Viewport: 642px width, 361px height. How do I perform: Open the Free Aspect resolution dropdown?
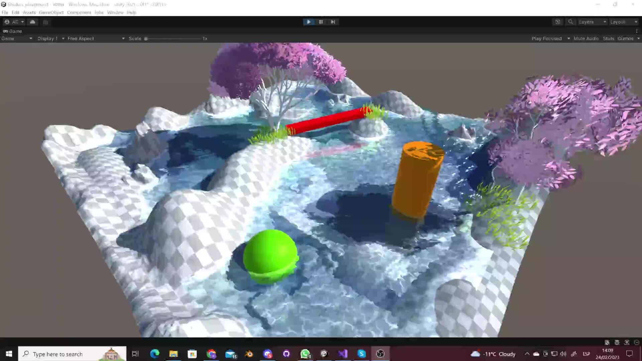coord(96,38)
